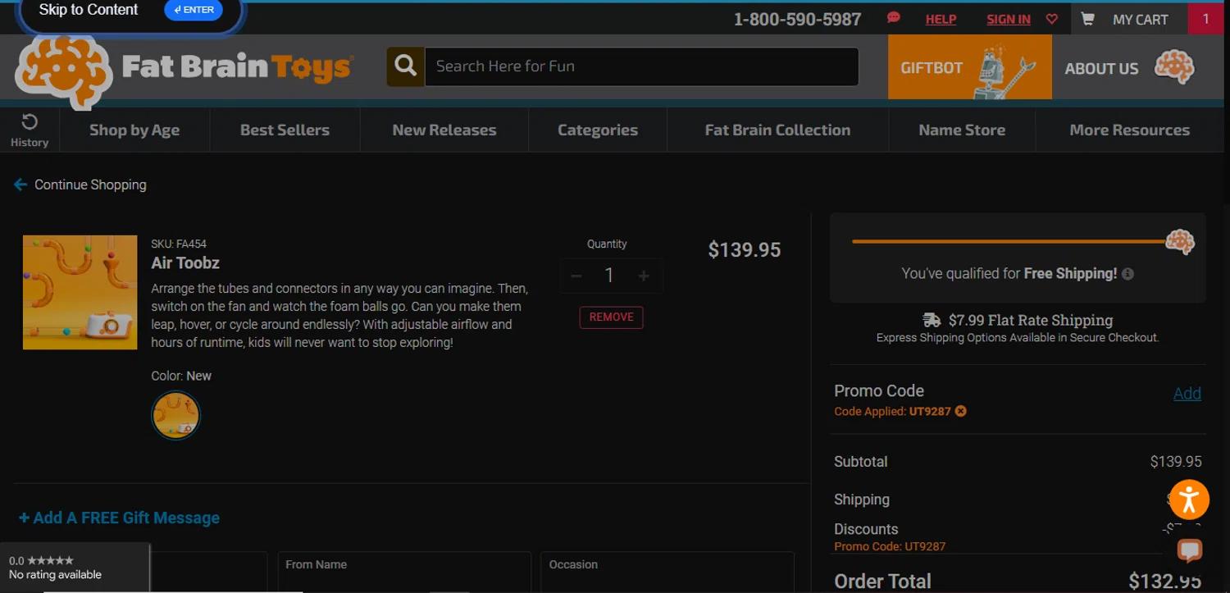
Task: Click the brain icon beside About Us
Action: (1174, 68)
